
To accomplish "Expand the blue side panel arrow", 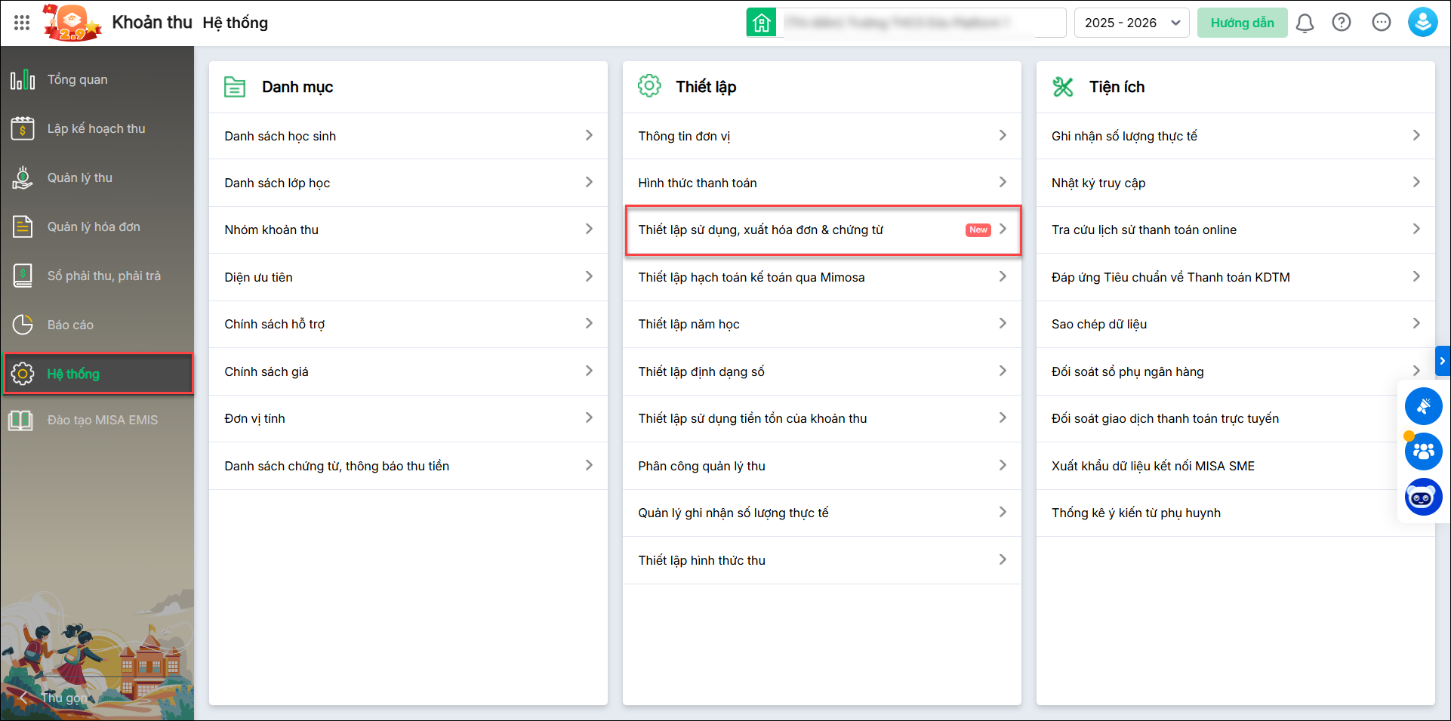I will pyautogui.click(x=1442, y=361).
